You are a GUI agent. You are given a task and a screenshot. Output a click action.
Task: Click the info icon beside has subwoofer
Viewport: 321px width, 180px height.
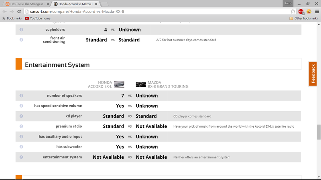21,147
